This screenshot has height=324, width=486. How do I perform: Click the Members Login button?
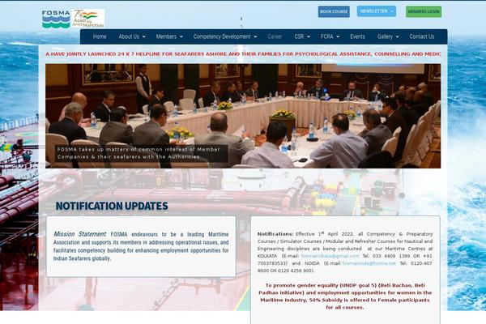[x=424, y=12]
